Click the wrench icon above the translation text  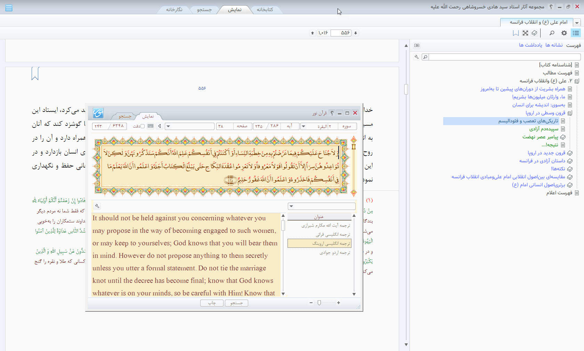(97, 206)
